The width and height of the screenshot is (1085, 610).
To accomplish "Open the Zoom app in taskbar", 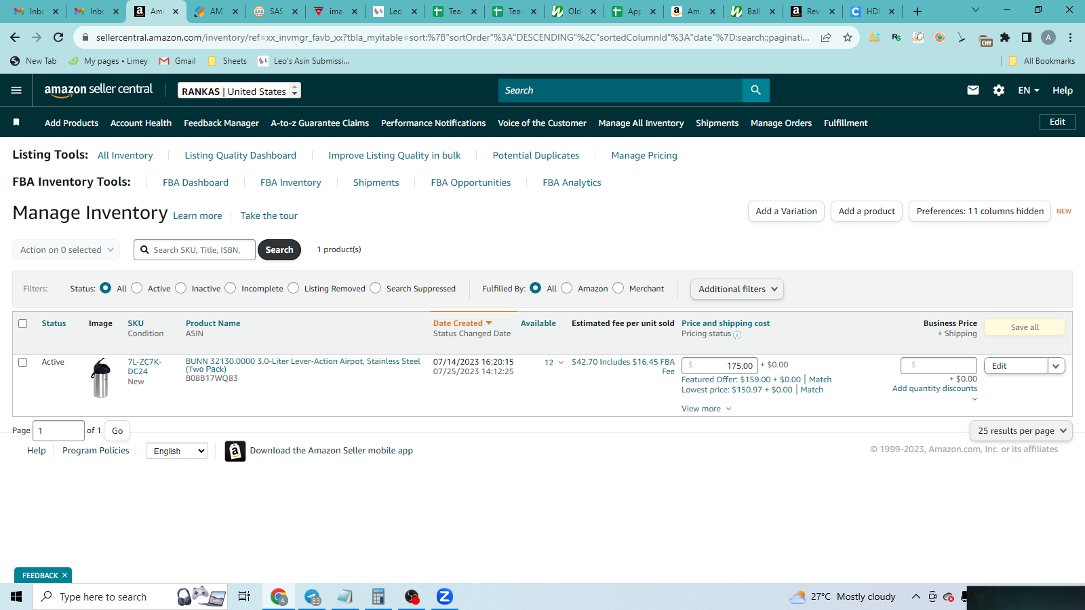I will (x=444, y=596).
